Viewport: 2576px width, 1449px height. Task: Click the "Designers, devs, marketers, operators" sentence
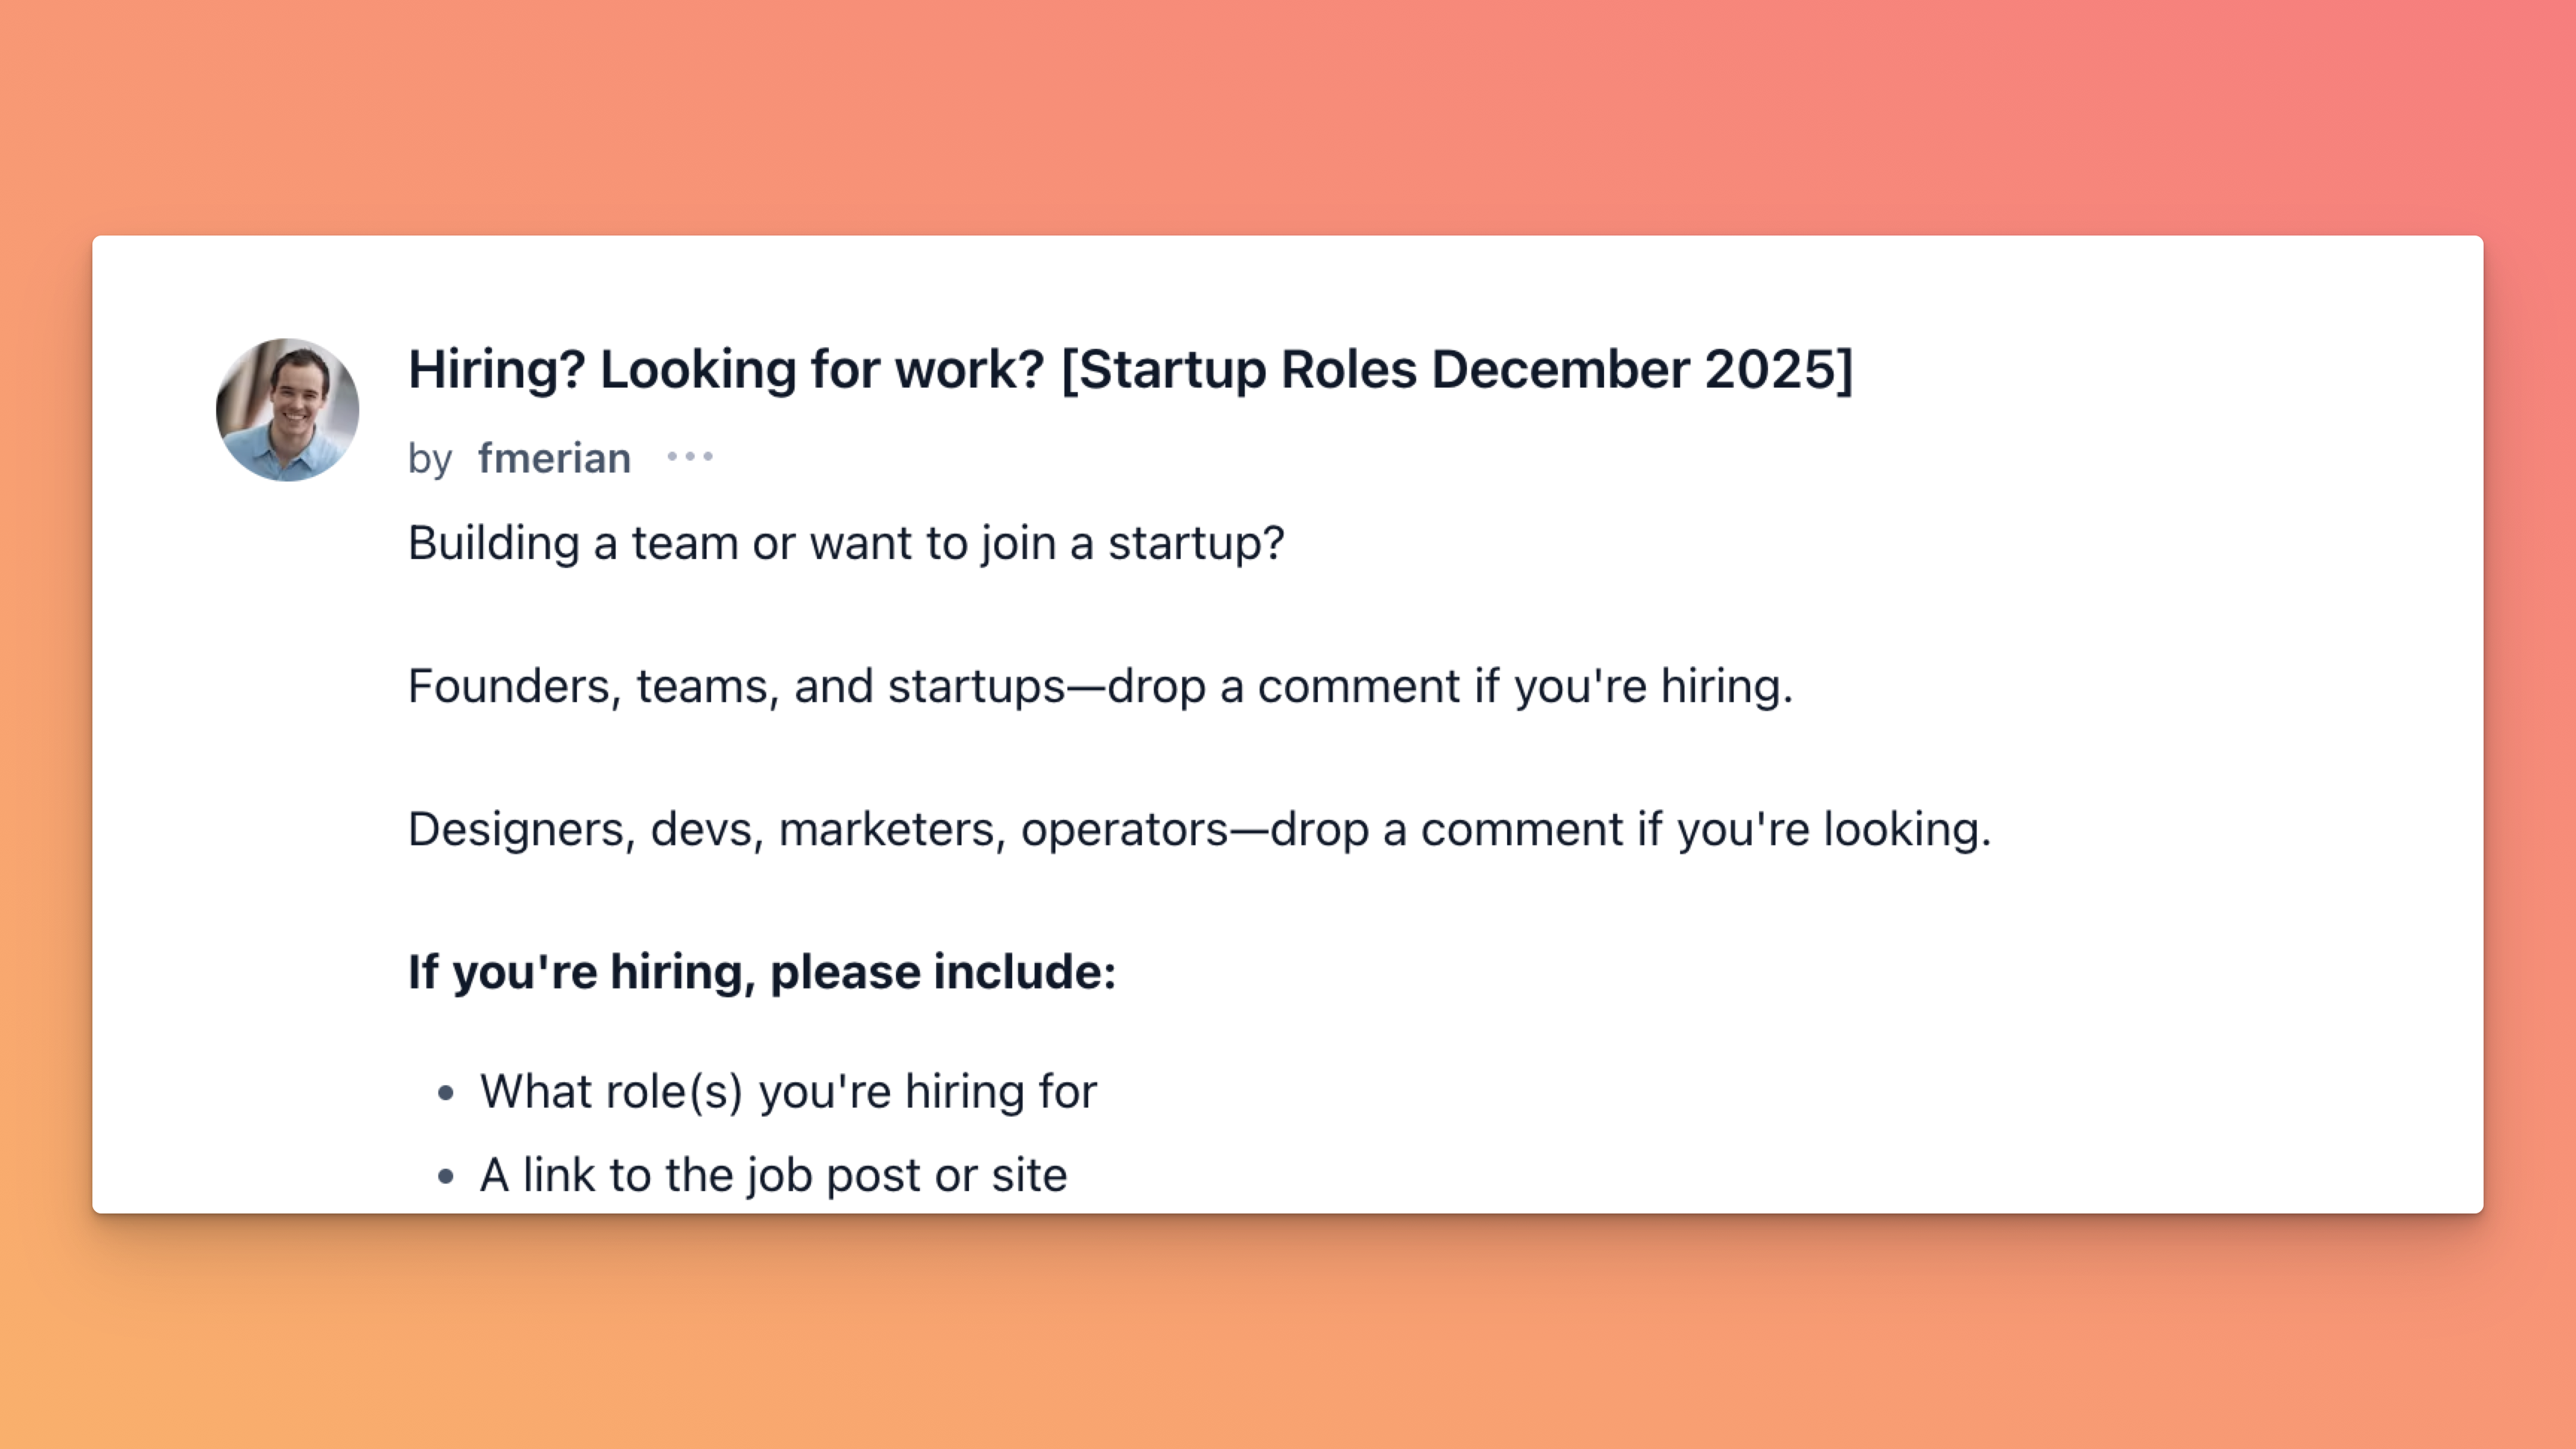tap(1199, 829)
